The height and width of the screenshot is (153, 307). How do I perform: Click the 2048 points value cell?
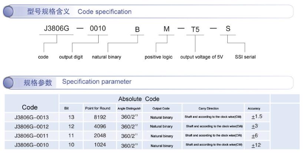(x=100, y=135)
